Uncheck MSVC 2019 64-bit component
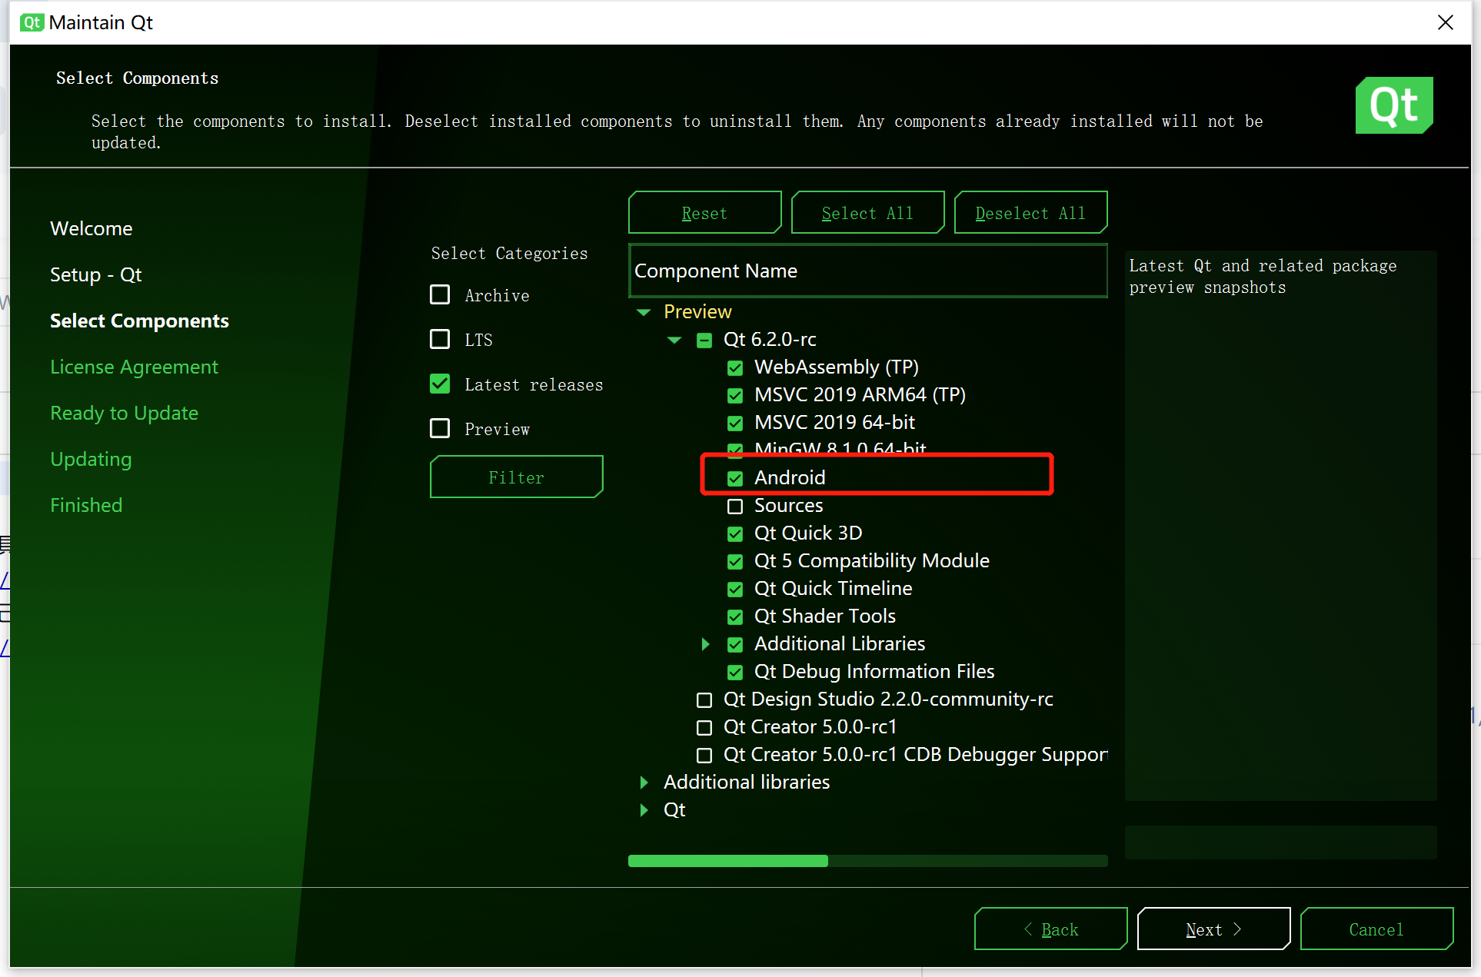 click(735, 423)
